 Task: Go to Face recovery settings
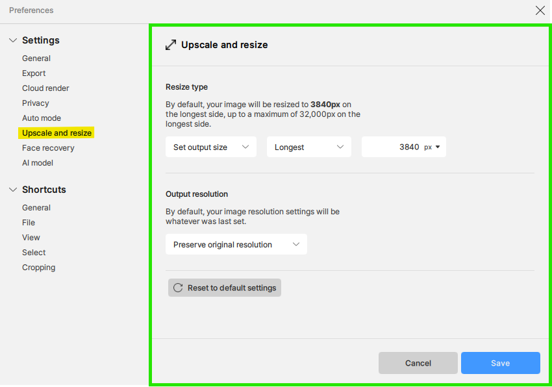coord(48,148)
